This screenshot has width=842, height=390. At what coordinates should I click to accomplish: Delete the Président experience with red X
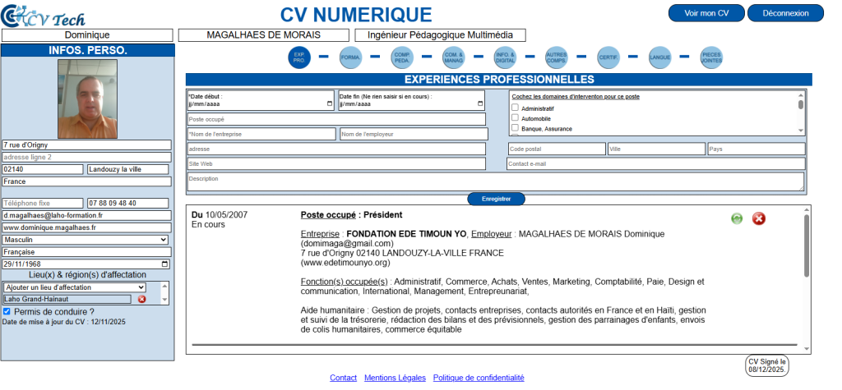[758, 218]
